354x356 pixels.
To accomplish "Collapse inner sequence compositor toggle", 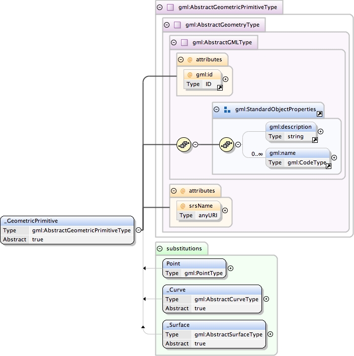I will pos(238,144).
